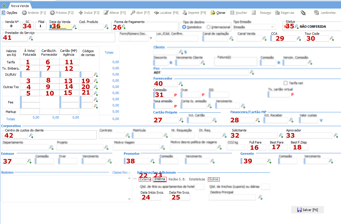Click the SC input field

(28, 26)
